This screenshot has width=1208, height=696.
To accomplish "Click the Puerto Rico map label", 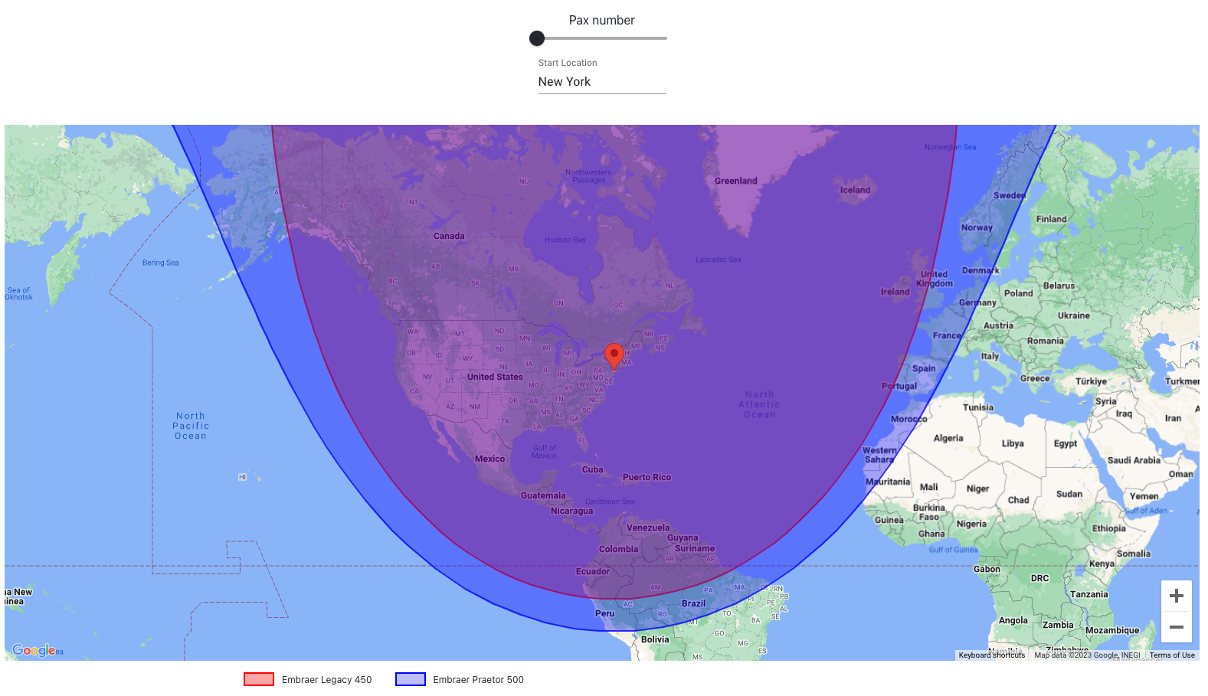I will coord(647,478).
